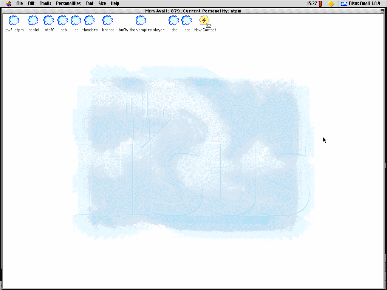Click the 'Mem Avail: 879; Current Personality: atpm' title
This screenshot has height=290, width=387.
(x=193, y=11)
